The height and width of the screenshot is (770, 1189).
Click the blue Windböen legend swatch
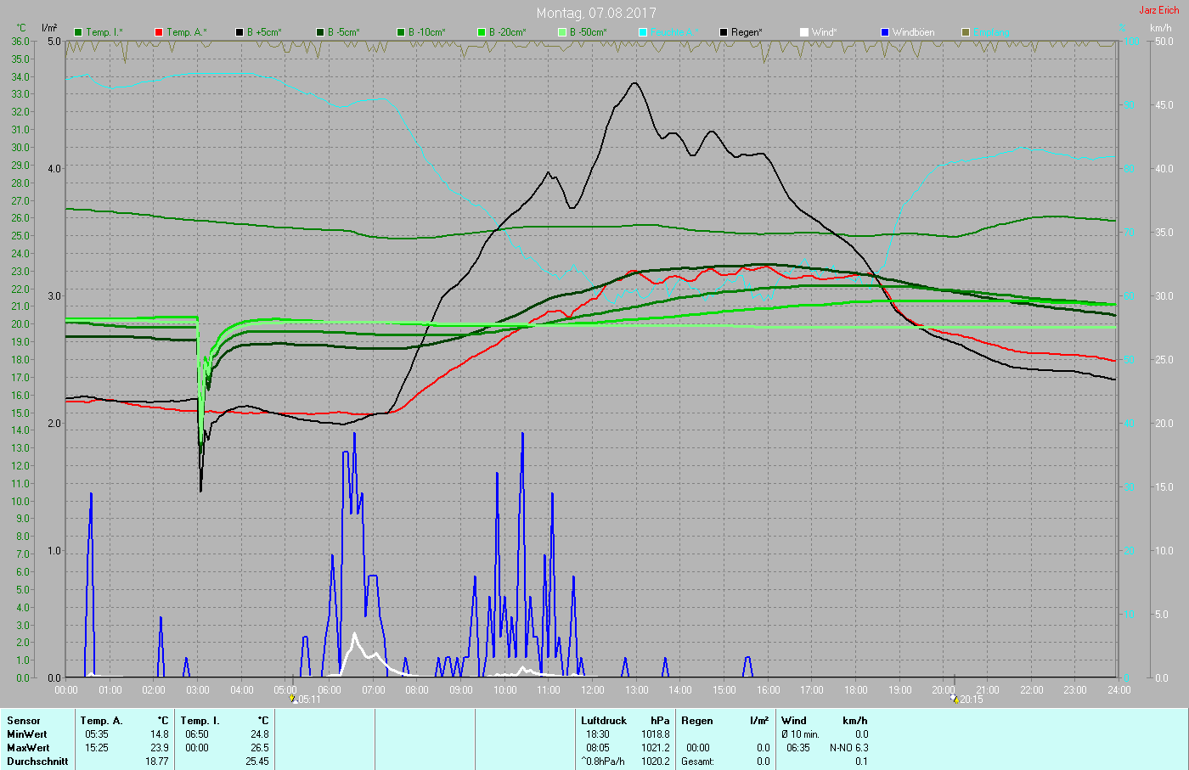pos(885,32)
